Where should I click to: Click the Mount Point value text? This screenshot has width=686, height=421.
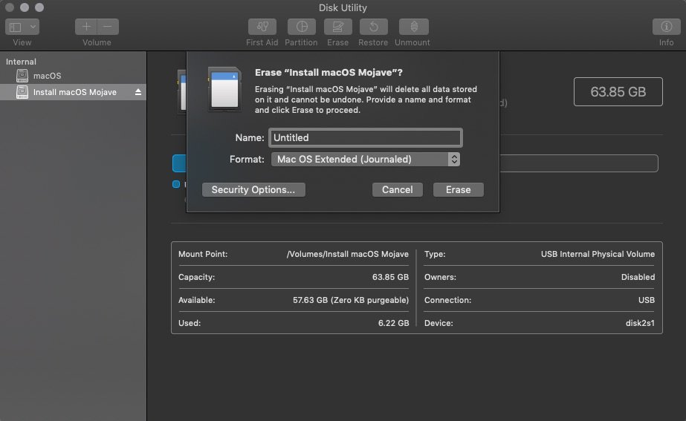pos(347,254)
